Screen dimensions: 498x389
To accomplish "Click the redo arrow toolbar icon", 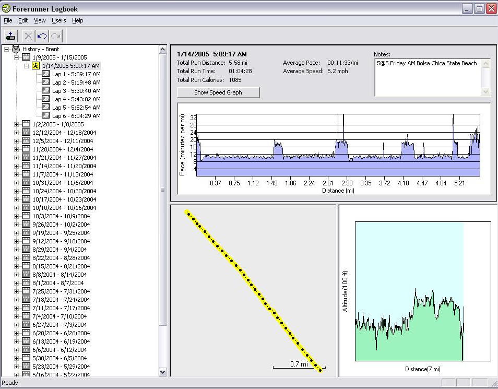I will click(56, 36).
